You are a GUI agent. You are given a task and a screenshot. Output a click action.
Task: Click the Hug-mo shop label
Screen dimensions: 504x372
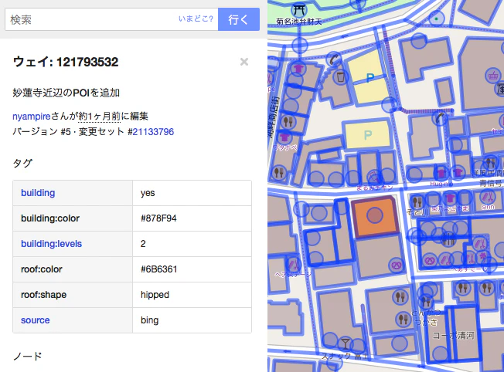(x=441, y=184)
